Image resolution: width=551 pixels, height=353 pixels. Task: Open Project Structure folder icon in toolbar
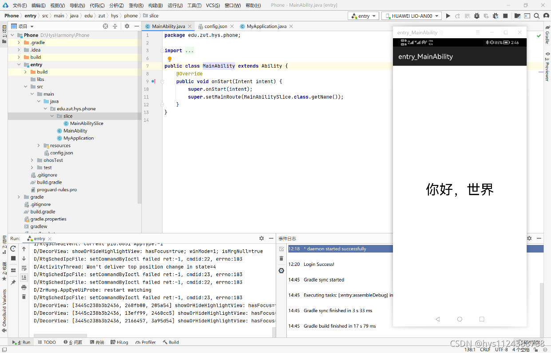point(518,16)
